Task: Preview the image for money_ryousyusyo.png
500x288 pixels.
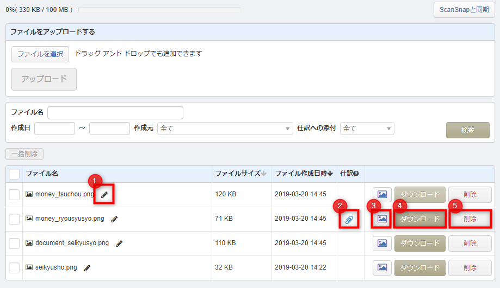Action: pos(382,219)
